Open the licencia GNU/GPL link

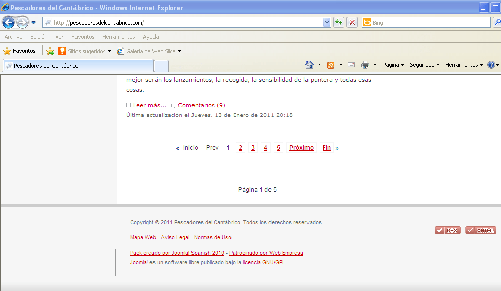(x=264, y=262)
